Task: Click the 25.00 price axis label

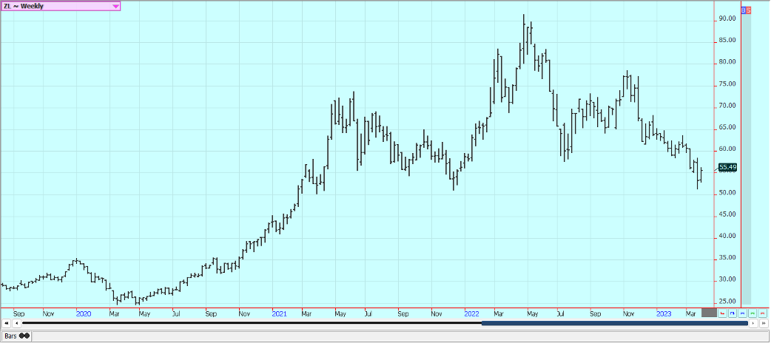Action: 727,301
